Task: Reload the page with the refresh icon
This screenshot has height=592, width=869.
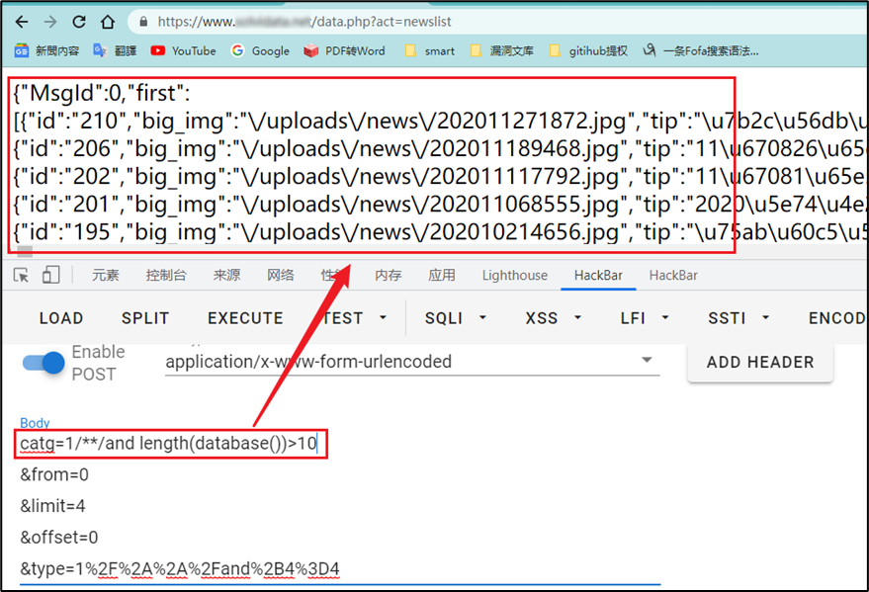Action: tap(79, 22)
